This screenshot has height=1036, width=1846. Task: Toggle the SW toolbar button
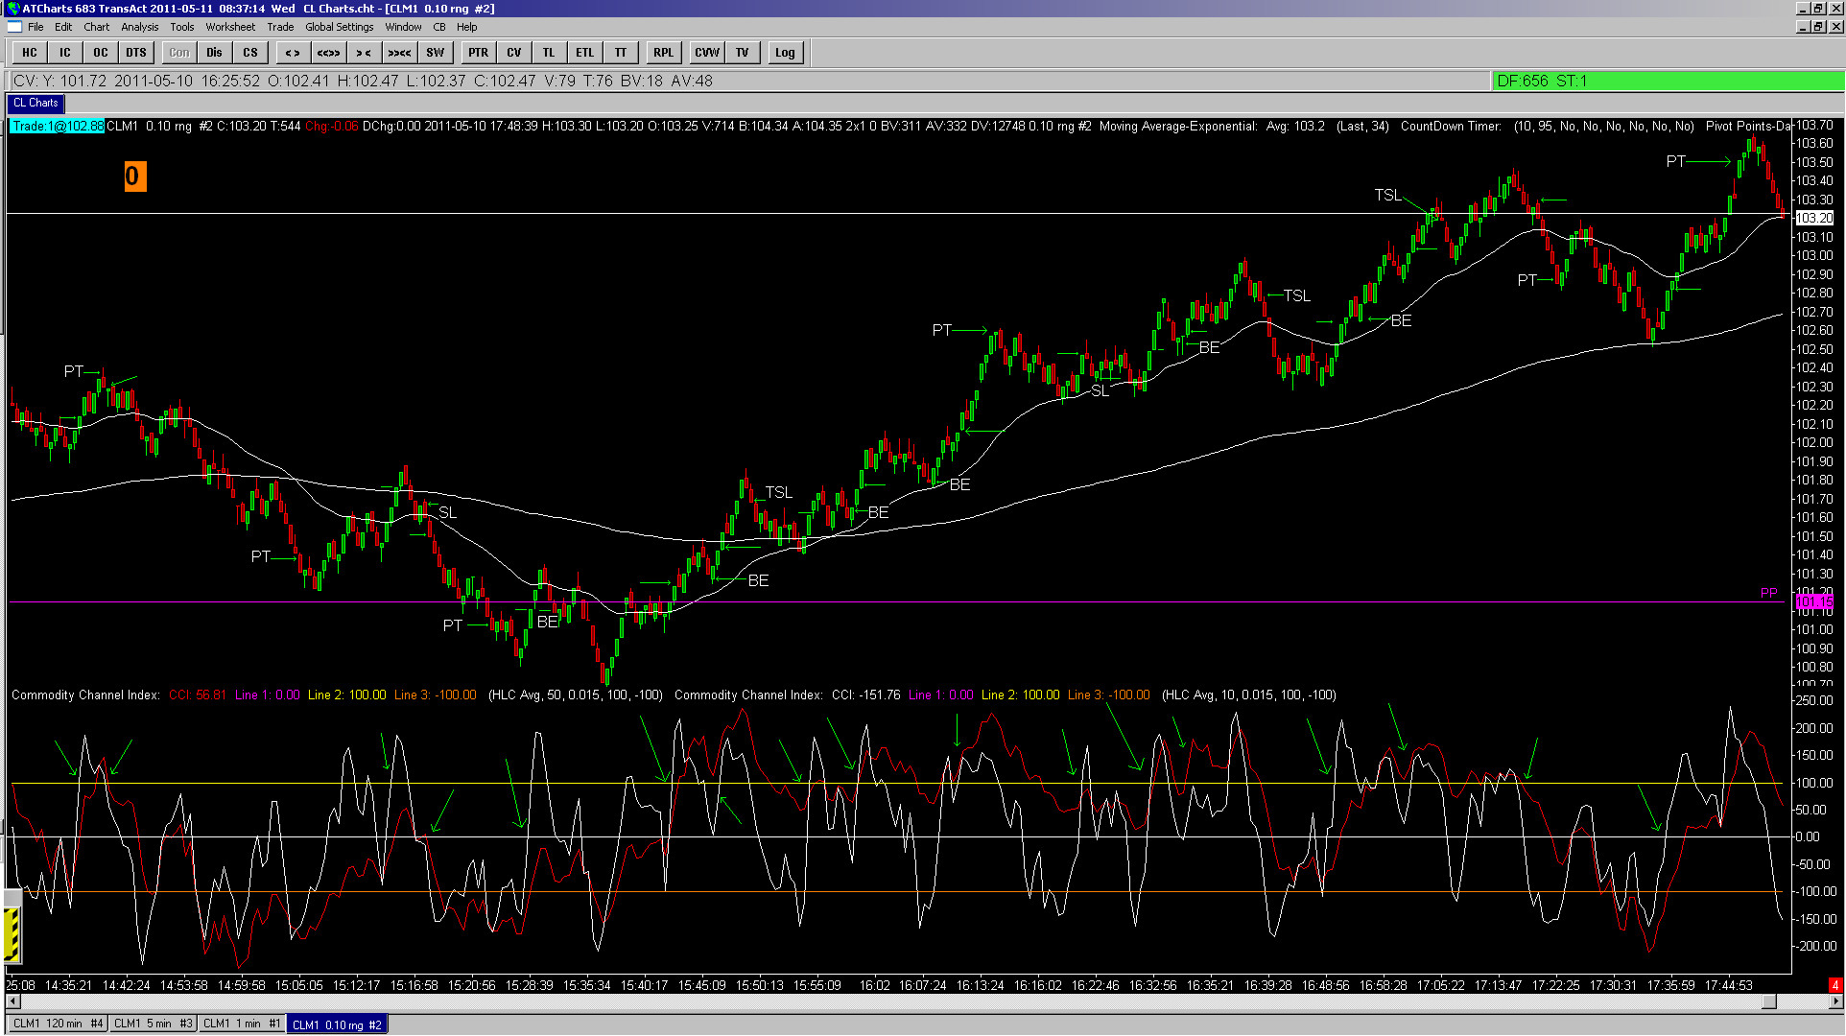point(436,53)
